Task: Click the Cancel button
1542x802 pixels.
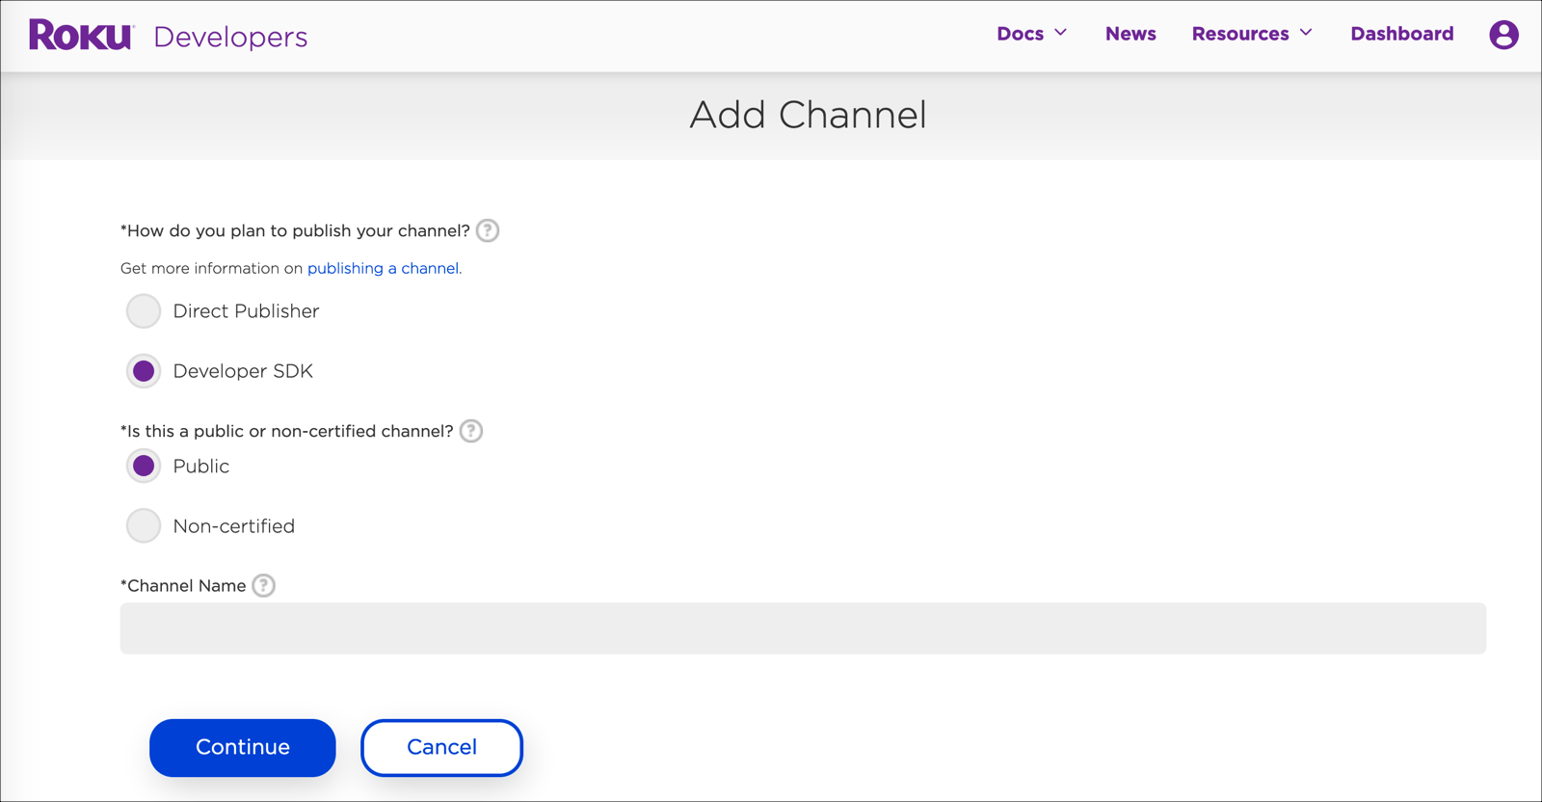Action: click(441, 747)
